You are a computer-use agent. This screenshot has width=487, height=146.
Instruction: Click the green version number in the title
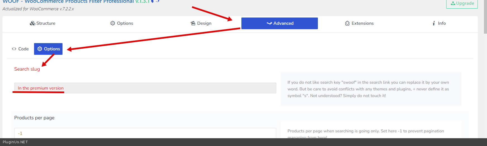[x=142, y=2]
